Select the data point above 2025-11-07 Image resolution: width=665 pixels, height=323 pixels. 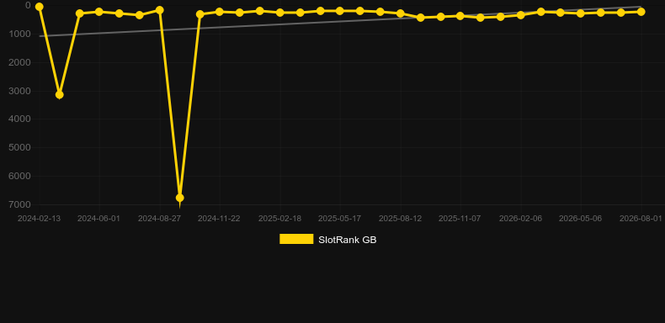pyautogui.click(x=460, y=16)
